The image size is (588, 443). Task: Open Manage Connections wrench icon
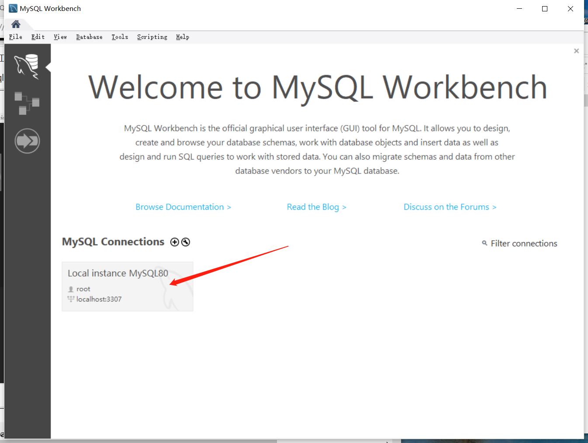click(186, 242)
